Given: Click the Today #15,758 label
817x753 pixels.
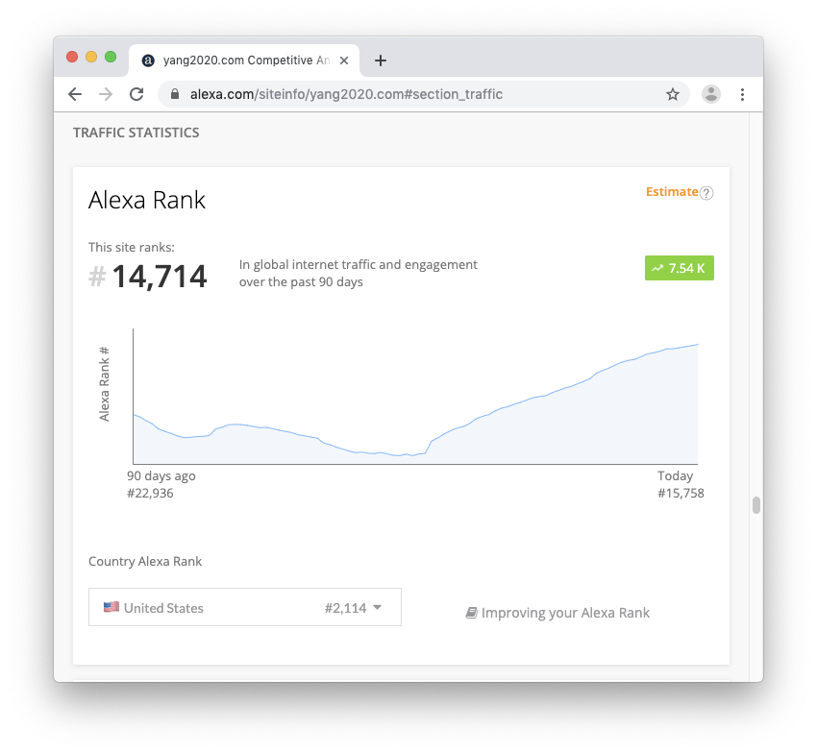Looking at the screenshot, I should 681,484.
